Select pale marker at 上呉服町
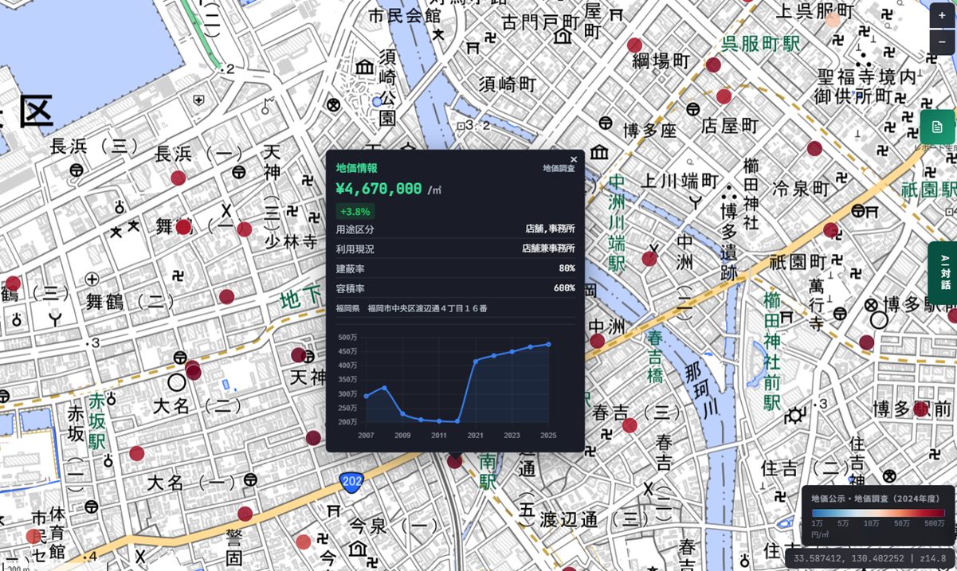This screenshot has height=571, width=957. click(833, 20)
